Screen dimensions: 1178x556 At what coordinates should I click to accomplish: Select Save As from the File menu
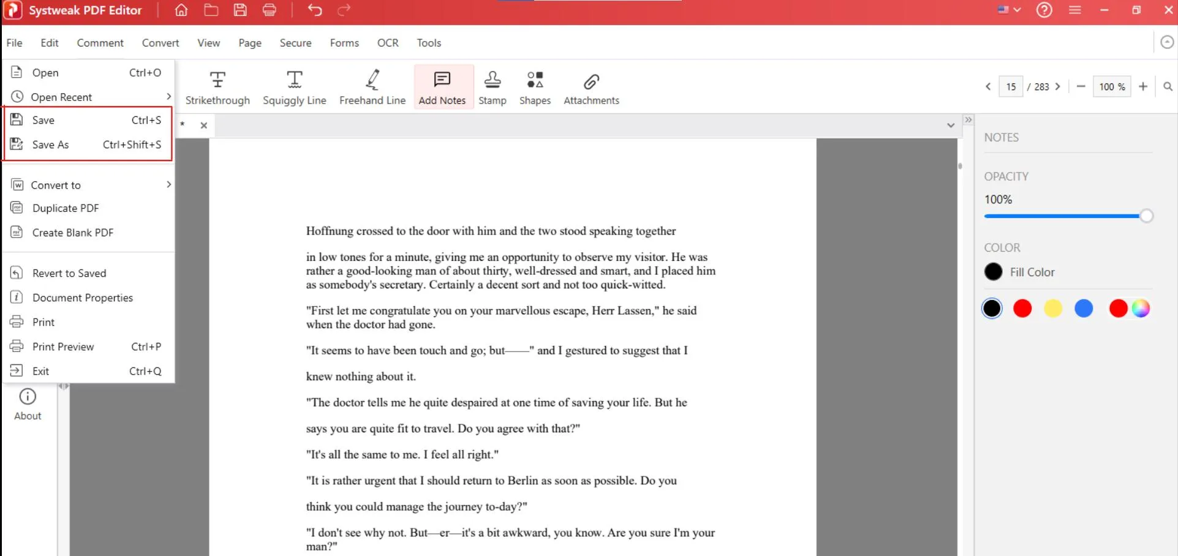[49, 145]
